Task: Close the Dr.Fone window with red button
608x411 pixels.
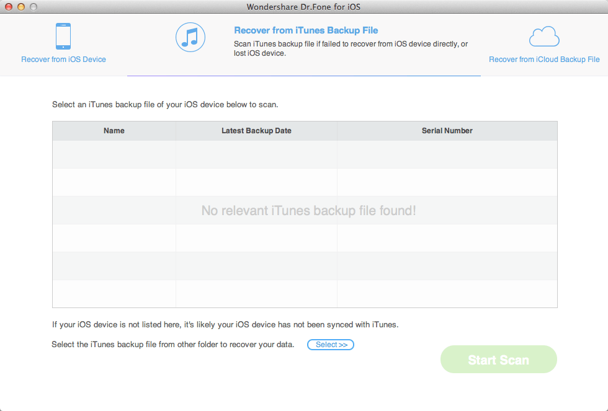Action: (9, 7)
